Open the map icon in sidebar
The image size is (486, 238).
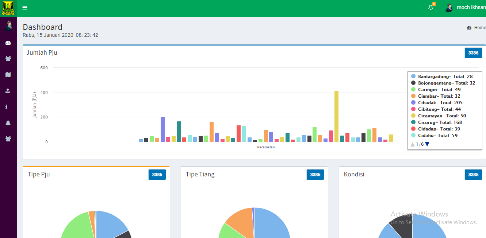pos(8,75)
